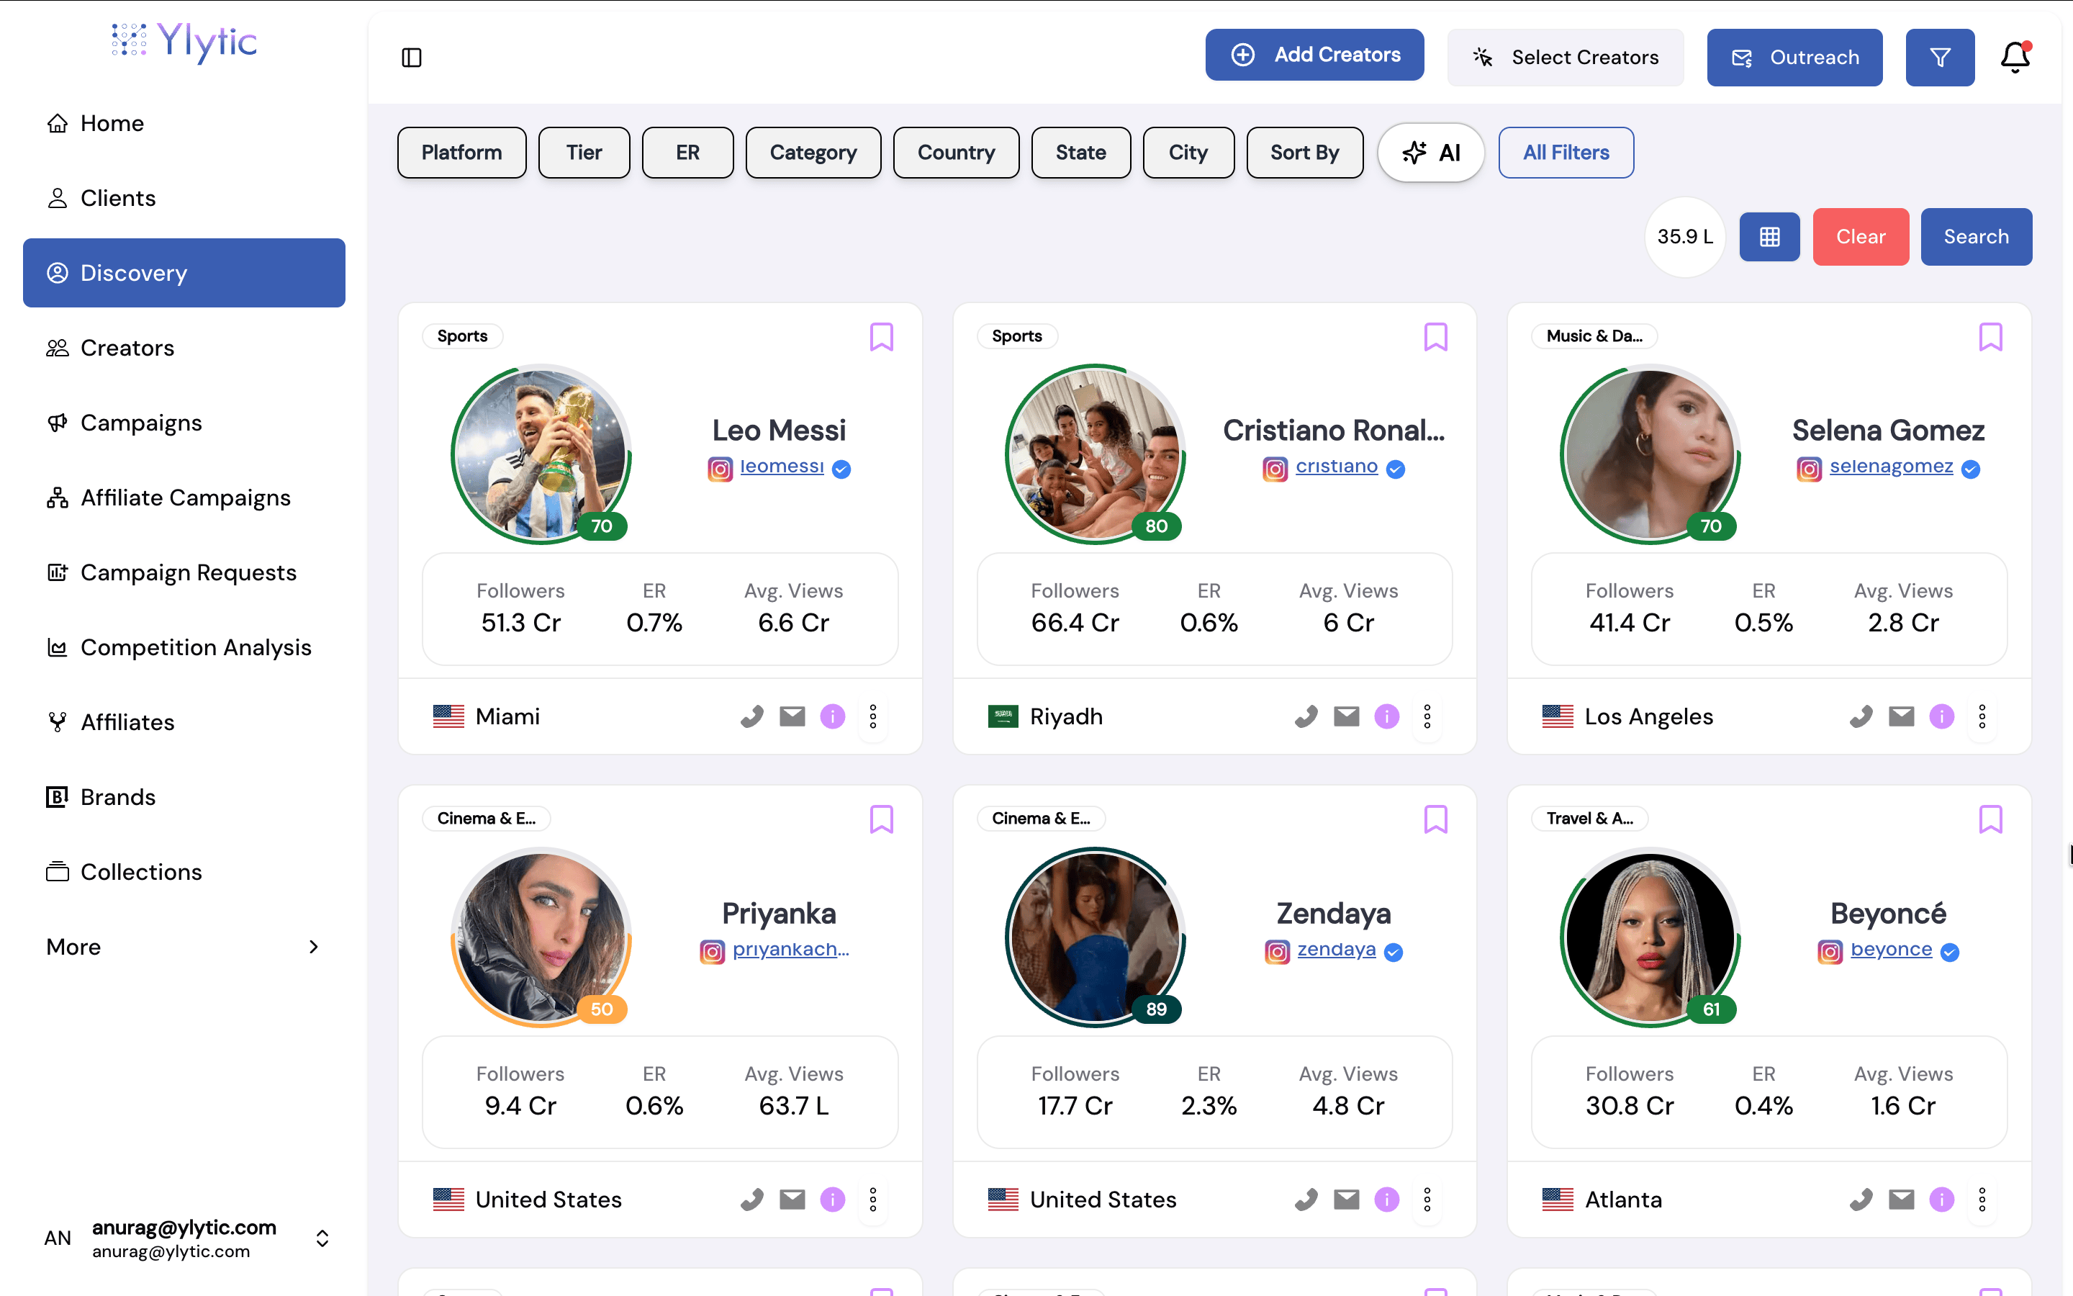Click phone icon on Beyoncé card
This screenshot has height=1296, width=2073.
(x=1861, y=1199)
